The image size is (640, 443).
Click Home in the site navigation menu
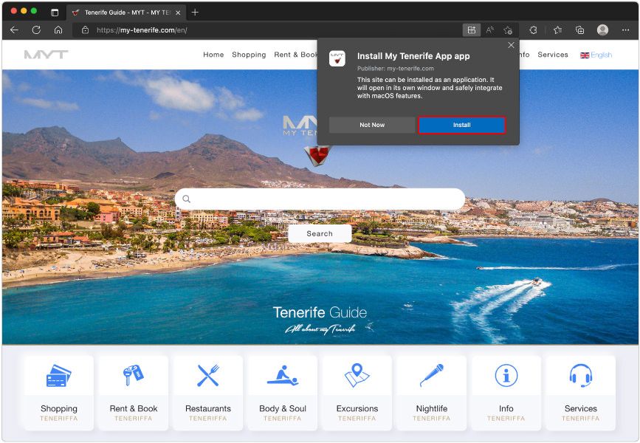213,55
